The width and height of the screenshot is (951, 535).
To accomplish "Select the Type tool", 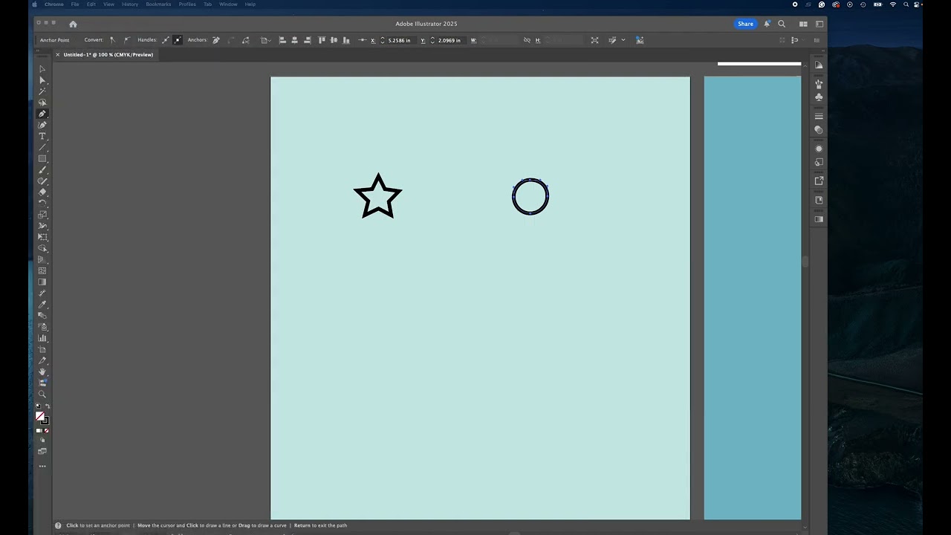I will [x=42, y=136].
